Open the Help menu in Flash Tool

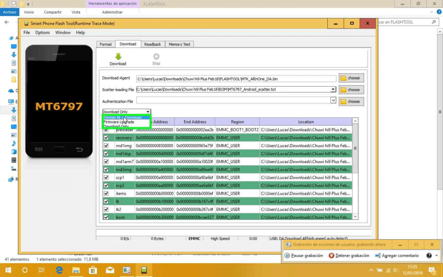tap(80, 32)
